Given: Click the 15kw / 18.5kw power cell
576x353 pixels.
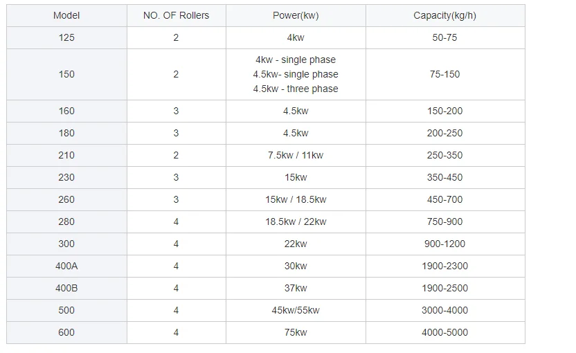Looking at the screenshot, I should coord(296,199).
